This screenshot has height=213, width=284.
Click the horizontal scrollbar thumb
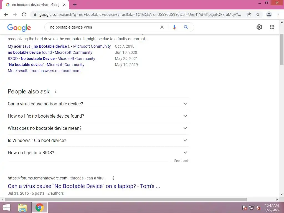tap(126, 199)
